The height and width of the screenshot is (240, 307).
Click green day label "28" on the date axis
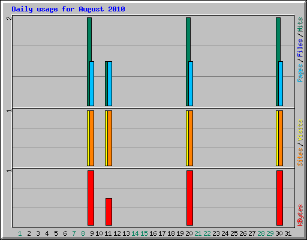(261, 233)
